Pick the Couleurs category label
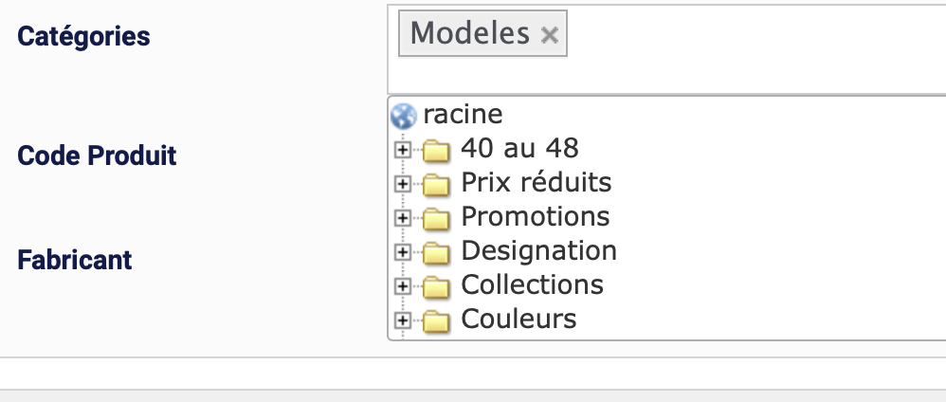946x402 pixels. [x=518, y=319]
